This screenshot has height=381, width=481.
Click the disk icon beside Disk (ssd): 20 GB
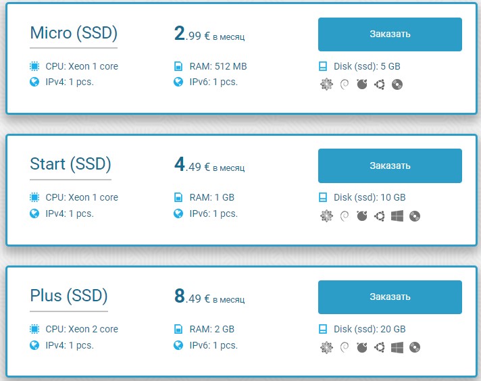(323, 329)
